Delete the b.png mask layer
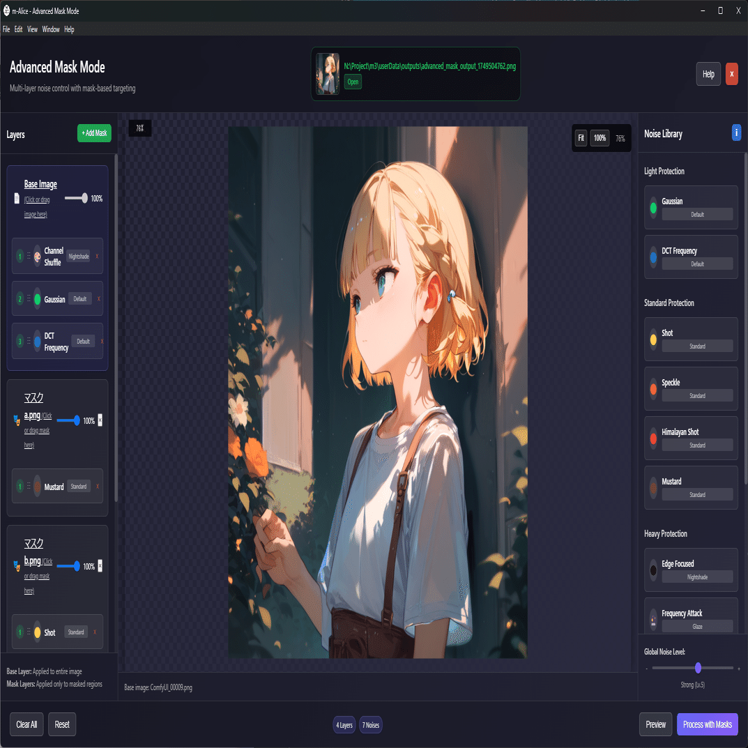The height and width of the screenshot is (748, 748). [x=100, y=565]
